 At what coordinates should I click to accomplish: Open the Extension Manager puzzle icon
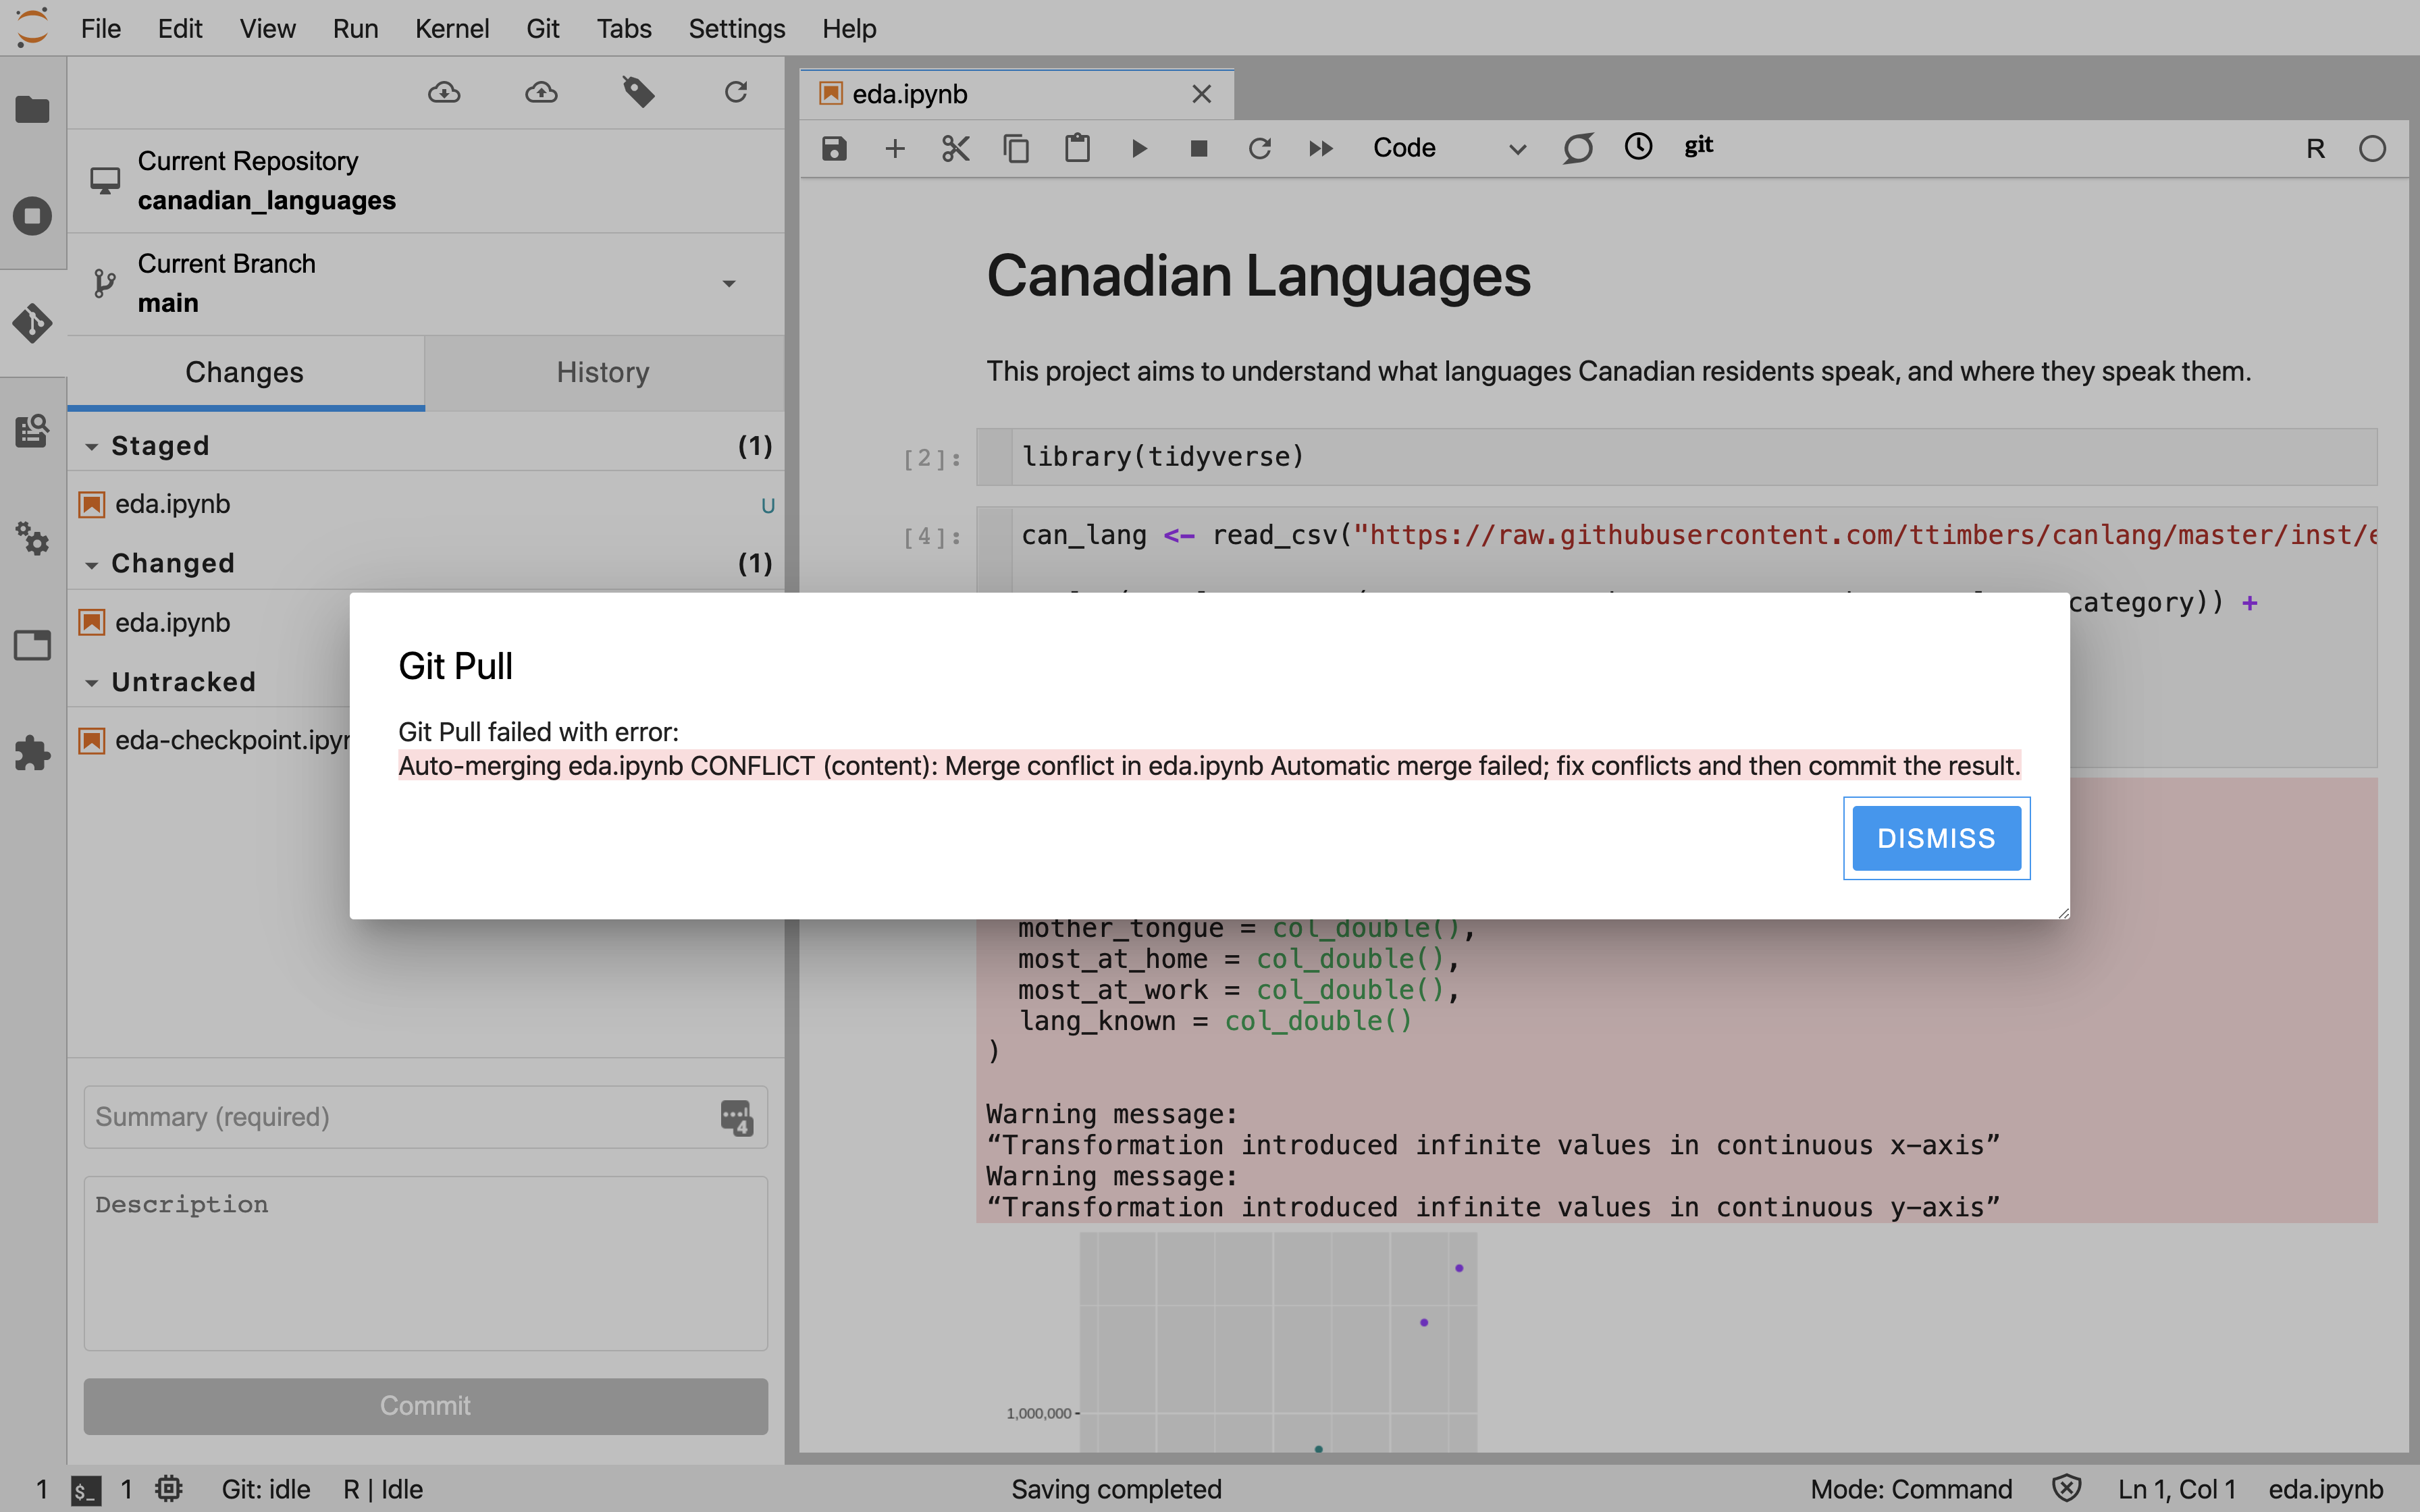33,753
